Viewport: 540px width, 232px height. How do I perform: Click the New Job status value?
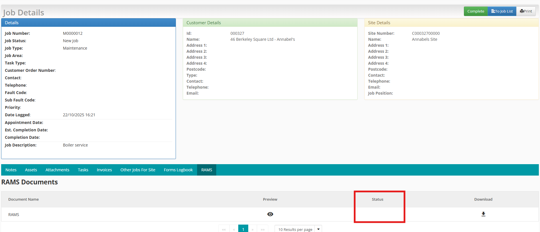[70, 41]
